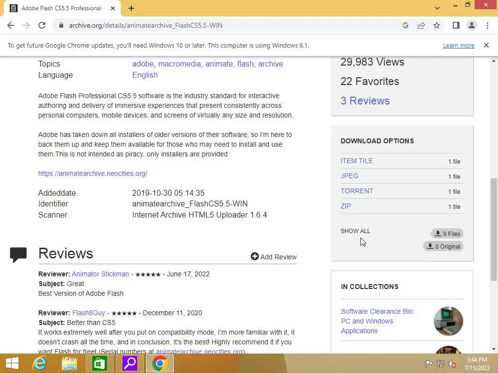Click the Chrome taskbar icon
Image resolution: width=498 pixels, height=373 pixels.
pyautogui.click(x=160, y=363)
